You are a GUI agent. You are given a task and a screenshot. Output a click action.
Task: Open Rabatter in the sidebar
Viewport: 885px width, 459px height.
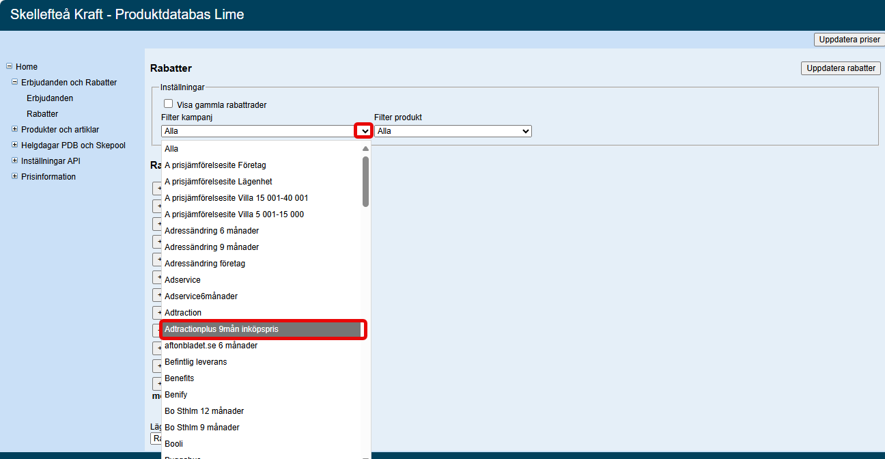click(42, 114)
